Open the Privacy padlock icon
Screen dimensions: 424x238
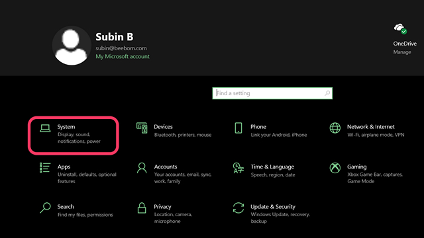tap(142, 208)
